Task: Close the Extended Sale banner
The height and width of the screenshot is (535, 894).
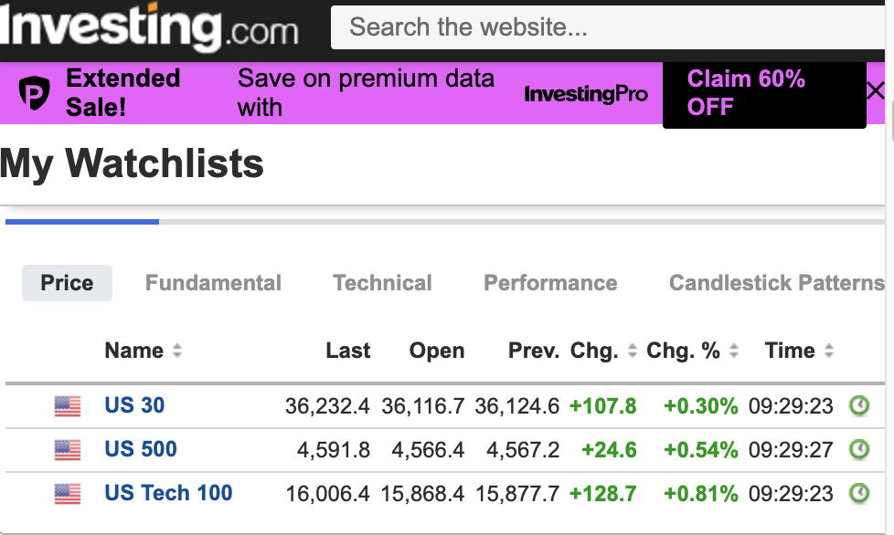Action: tap(875, 91)
